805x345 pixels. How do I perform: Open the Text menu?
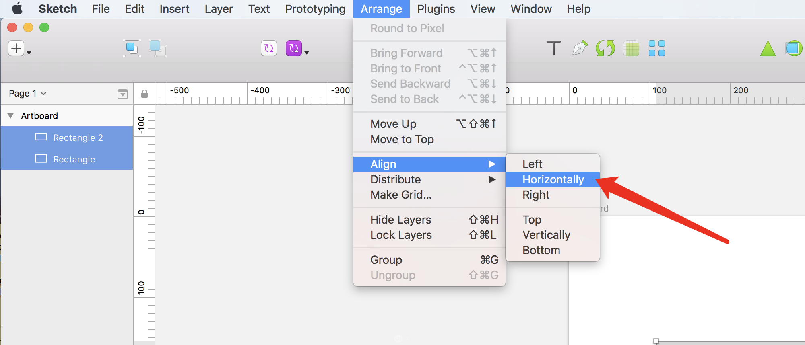click(259, 9)
